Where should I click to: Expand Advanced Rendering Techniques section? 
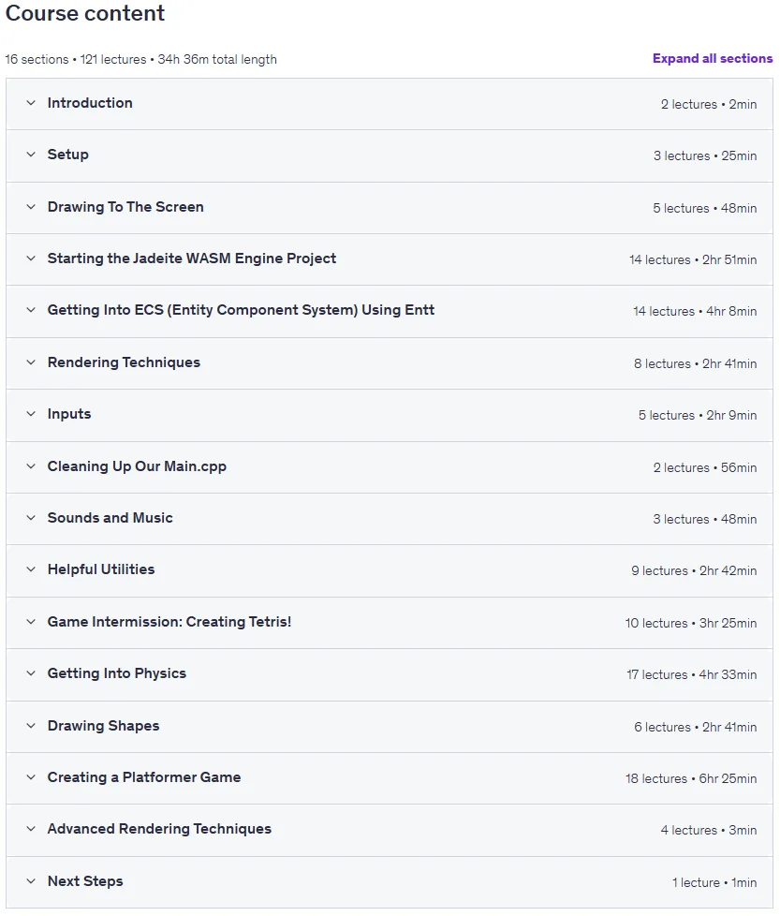(x=390, y=830)
